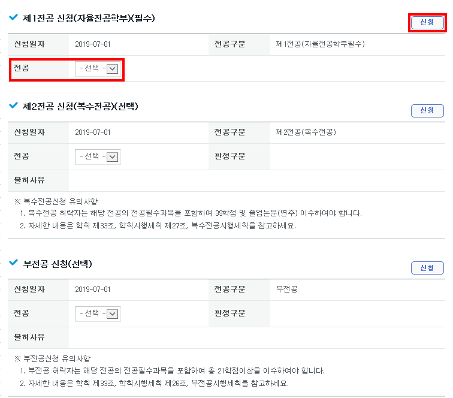Image resolution: width=453 pixels, height=398 pixels.
Task: Click the checkmark icon beside 제2전공 신청 heading
Action: [13, 106]
